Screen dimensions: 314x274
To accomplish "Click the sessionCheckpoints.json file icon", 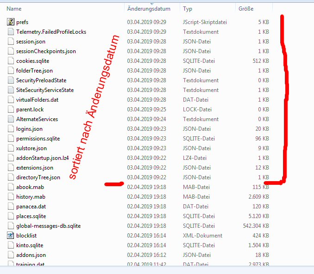I will point(11,51).
